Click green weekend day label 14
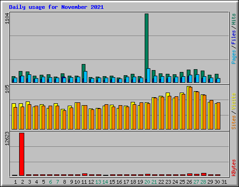The height and width of the screenshot is (187, 239). coord(105,182)
